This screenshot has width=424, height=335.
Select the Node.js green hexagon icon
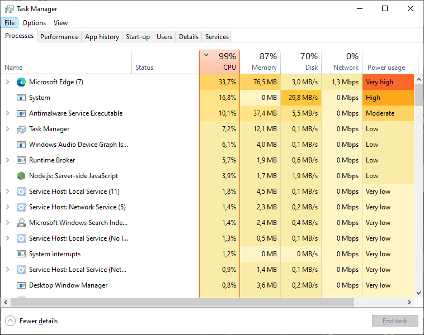[x=21, y=176]
